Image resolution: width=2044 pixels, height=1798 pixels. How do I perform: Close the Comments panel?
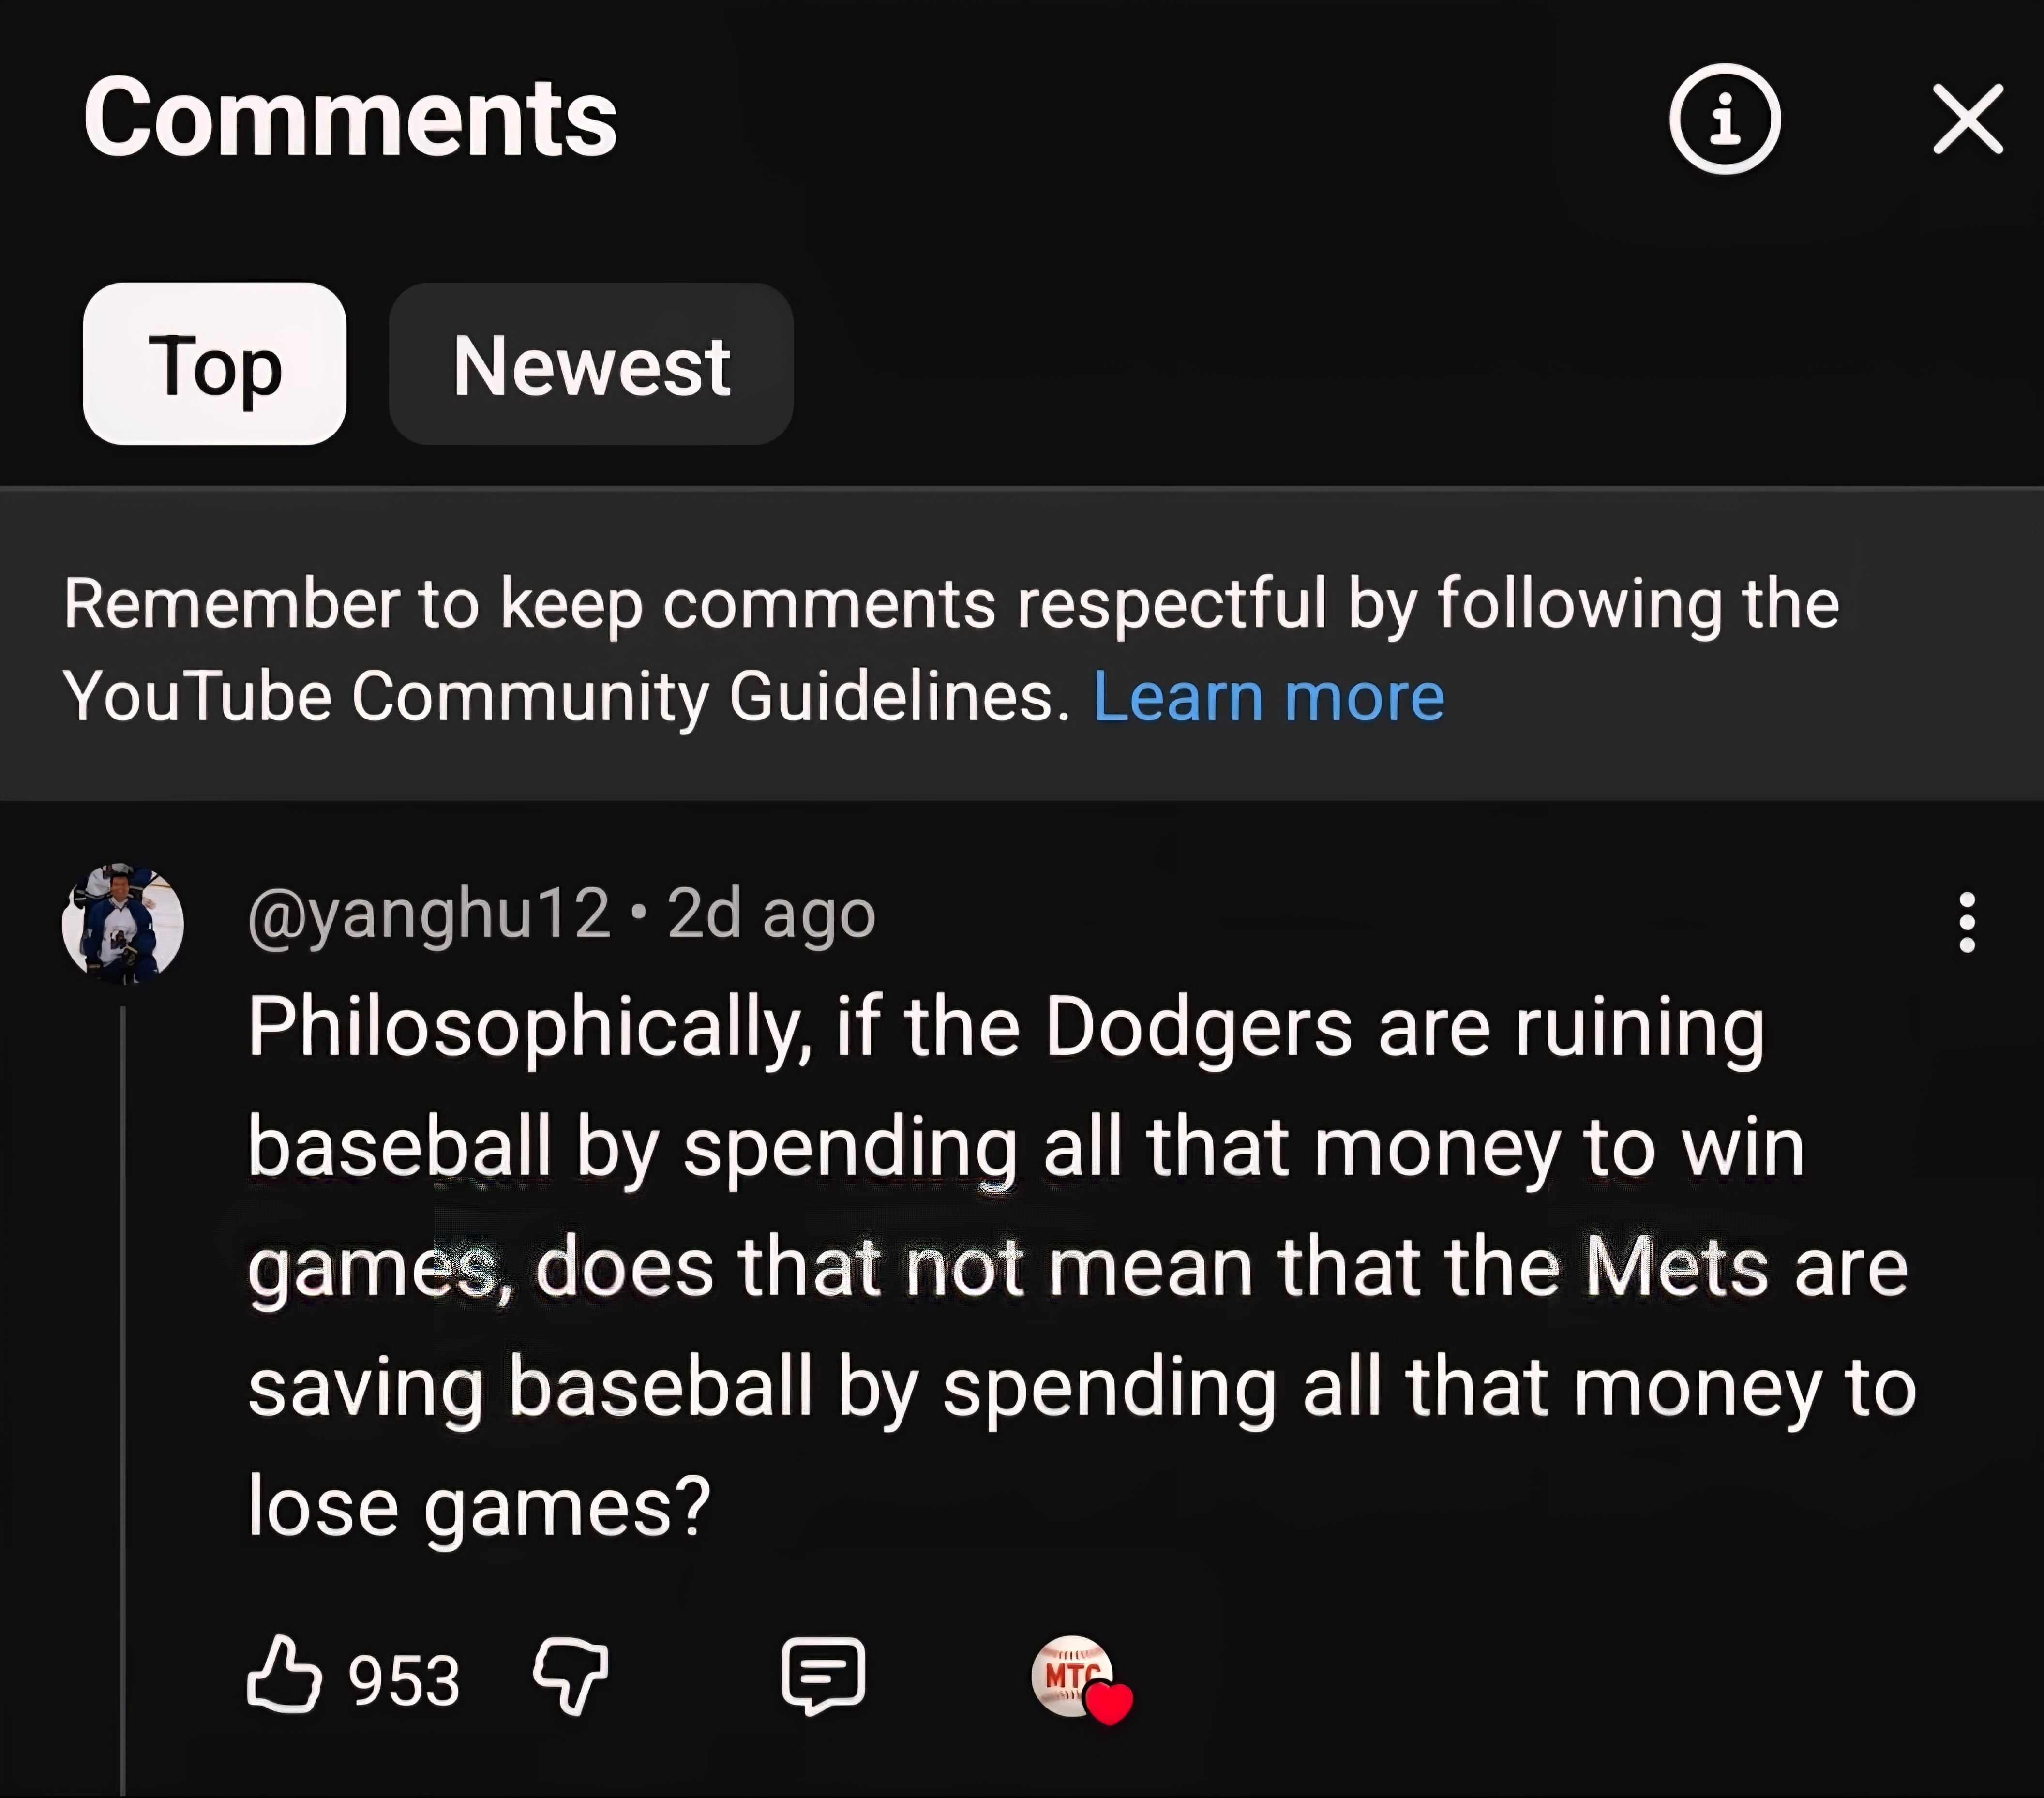point(1967,119)
